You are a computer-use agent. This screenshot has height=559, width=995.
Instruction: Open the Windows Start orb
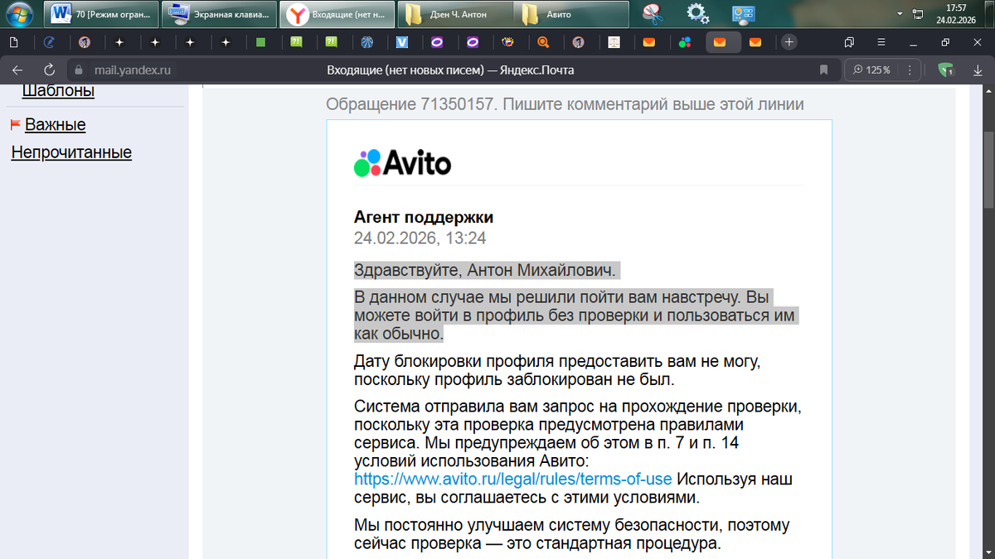[20, 13]
